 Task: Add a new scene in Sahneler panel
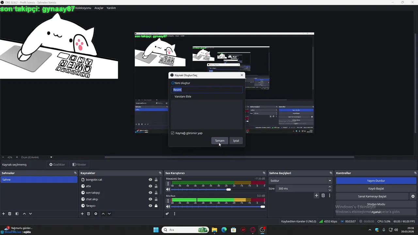[x=4, y=214]
